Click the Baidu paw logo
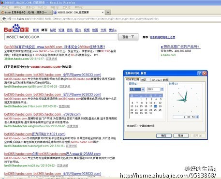 pyautogui.click(x=16, y=28)
